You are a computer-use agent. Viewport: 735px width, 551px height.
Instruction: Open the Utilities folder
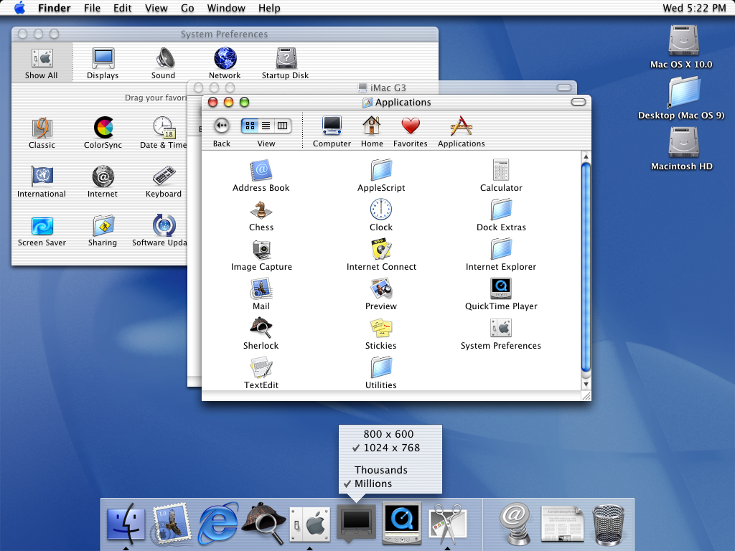(x=381, y=367)
